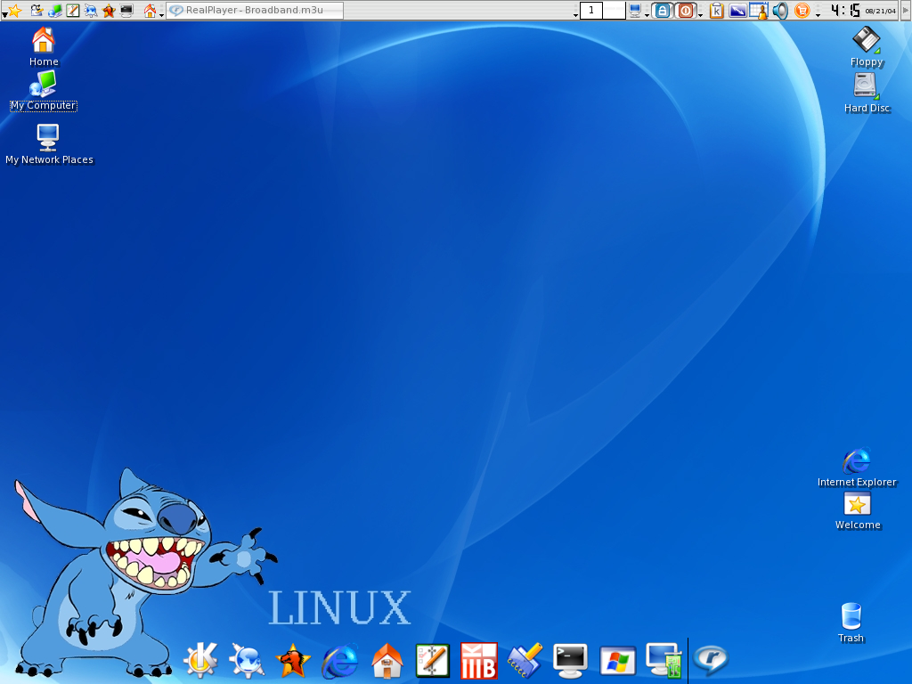Screen dimensions: 912x684
Task: Click the blue display resize tray icon
Action: click(737, 10)
